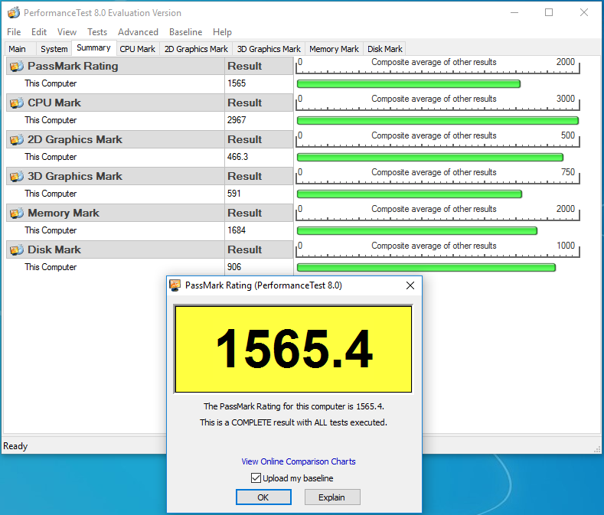The image size is (604, 515).
Task: Click the Explain button
Action: click(x=332, y=497)
